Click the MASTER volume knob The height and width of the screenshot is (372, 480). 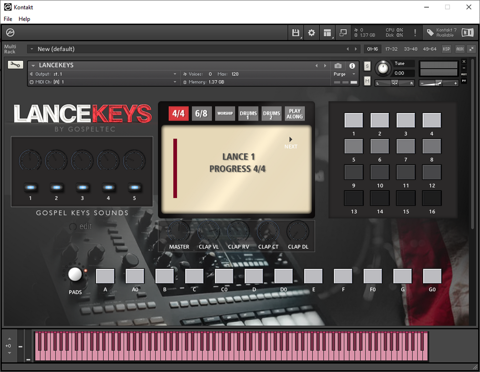[179, 231]
